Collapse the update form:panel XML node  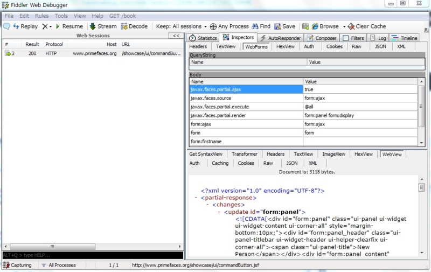click(219, 212)
